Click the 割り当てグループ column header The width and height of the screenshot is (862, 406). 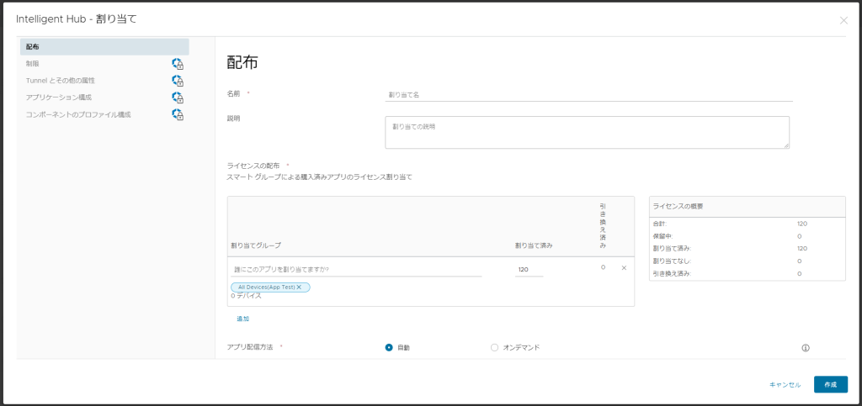pos(256,245)
